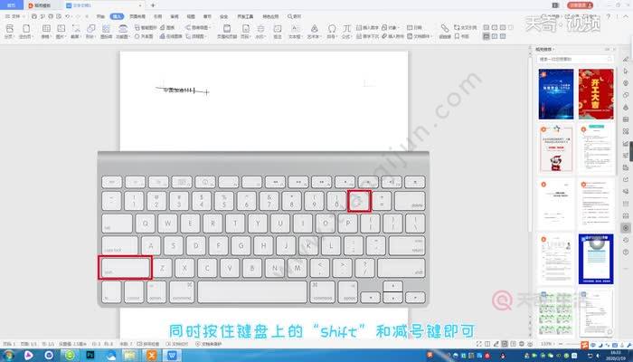Click the 超链接 hyperlink icon
Viewport: 633px width, 362px height.
(445, 31)
